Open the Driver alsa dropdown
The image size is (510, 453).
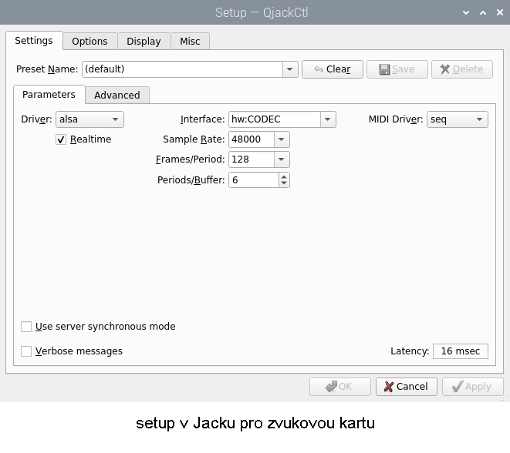click(90, 119)
